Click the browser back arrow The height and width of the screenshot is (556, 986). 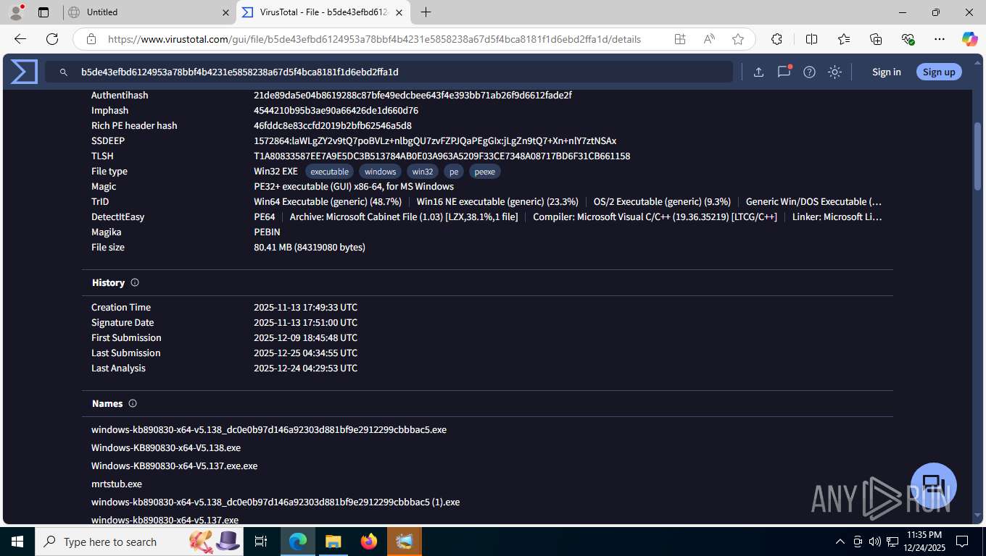point(20,39)
